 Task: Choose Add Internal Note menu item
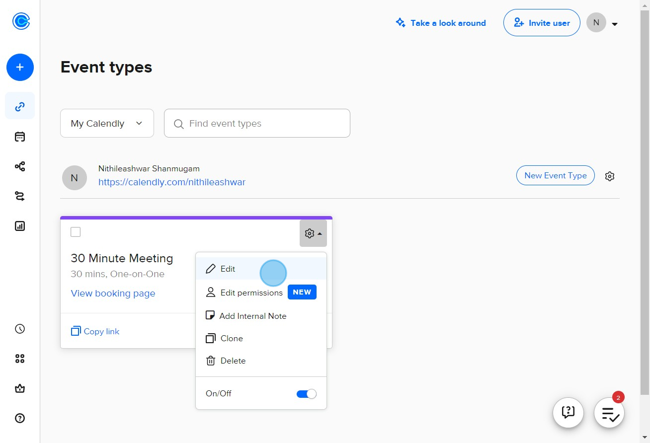(x=261, y=316)
